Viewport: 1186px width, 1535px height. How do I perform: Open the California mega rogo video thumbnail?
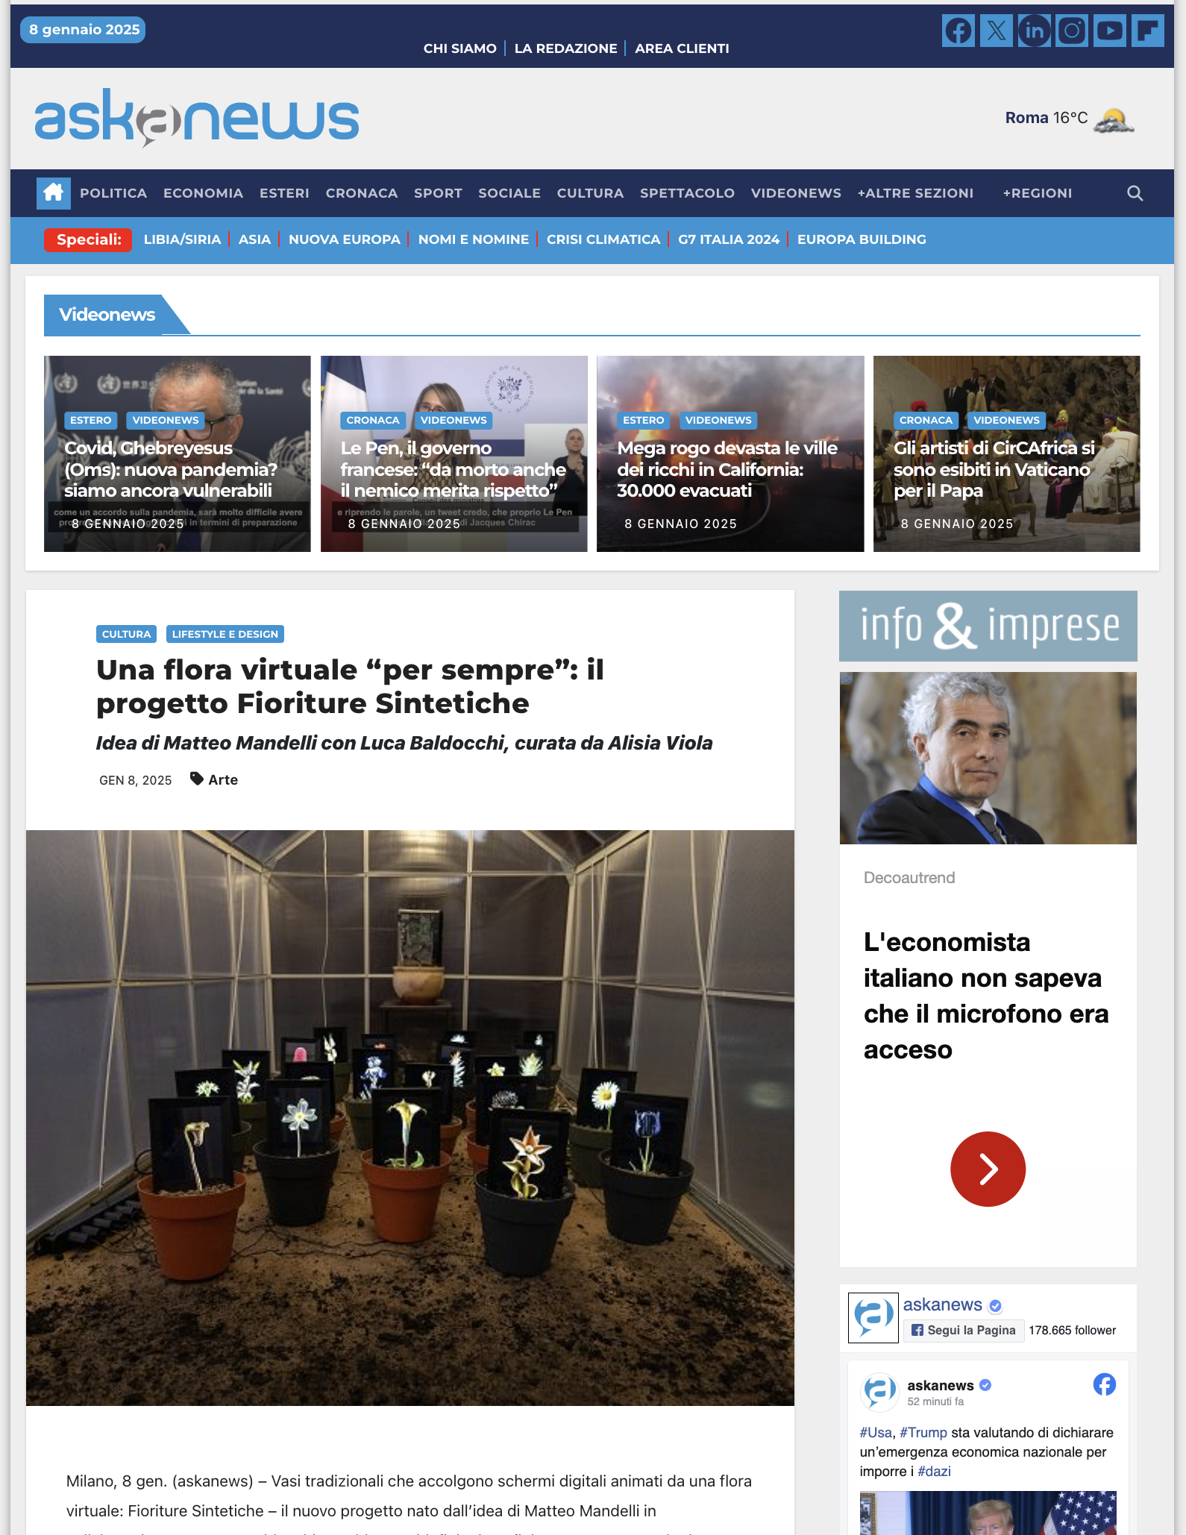[x=730, y=453]
